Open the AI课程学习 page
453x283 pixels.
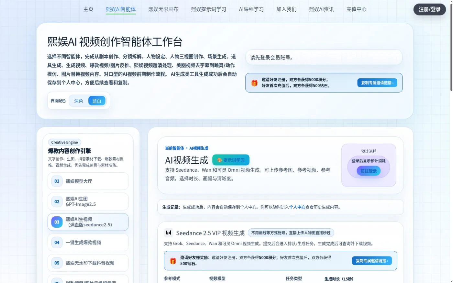point(251,9)
